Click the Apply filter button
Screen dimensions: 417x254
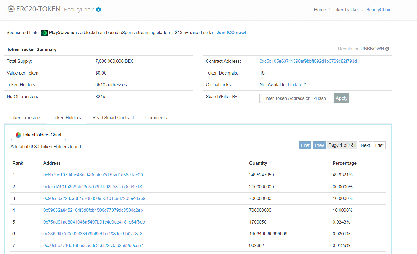[342, 98]
